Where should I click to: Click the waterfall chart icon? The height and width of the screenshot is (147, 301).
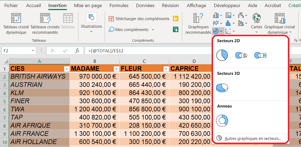point(241,15)
